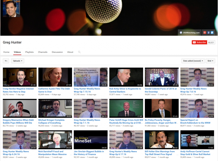This screenshot has height=161, width=218.
Task: Open the About tab
Action: (x=70, y=52)
